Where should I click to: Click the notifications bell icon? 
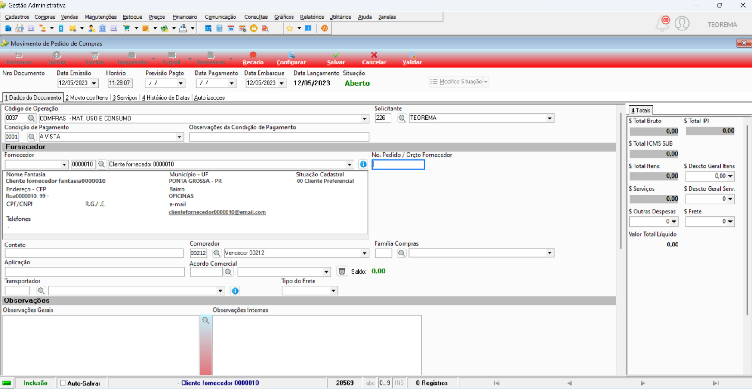pyautogui.click(x=663, y=24)
